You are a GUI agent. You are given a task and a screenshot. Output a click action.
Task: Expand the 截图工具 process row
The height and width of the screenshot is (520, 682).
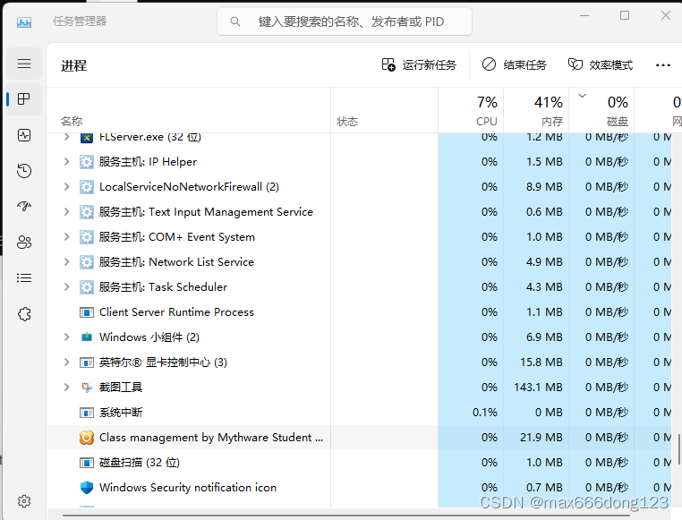66,387
